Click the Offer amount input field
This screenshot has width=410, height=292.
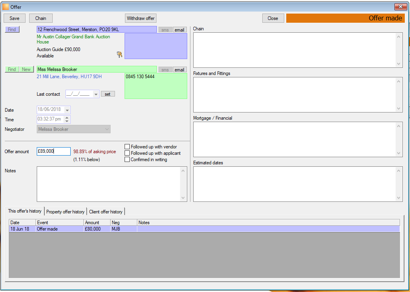pyautogui.click(x=53, y=151)
